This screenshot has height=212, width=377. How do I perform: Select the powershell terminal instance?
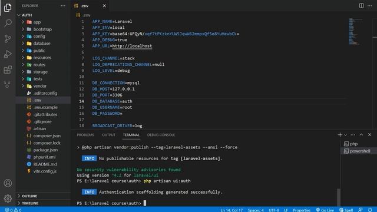coord(359,151)
